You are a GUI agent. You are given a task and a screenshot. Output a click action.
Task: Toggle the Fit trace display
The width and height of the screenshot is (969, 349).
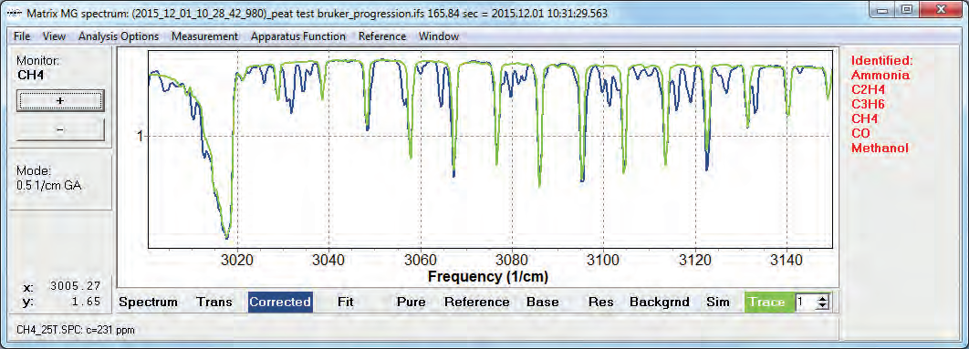(x=346, y=302)
